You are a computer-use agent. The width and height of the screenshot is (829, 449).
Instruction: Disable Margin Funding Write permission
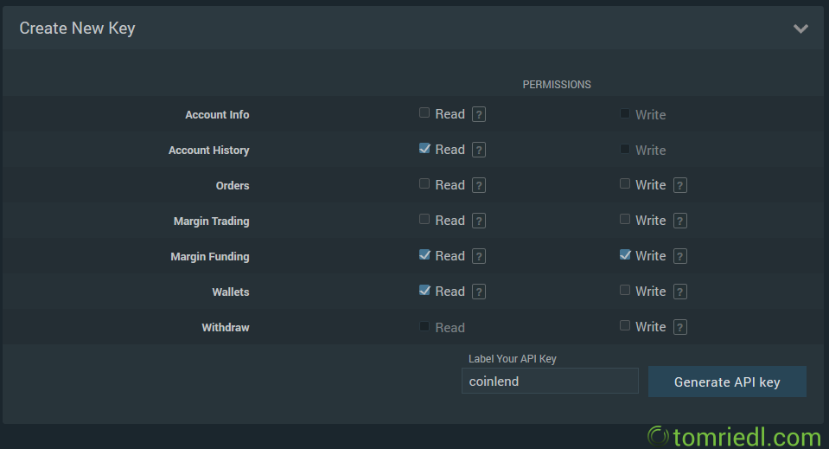coord(625,254)
